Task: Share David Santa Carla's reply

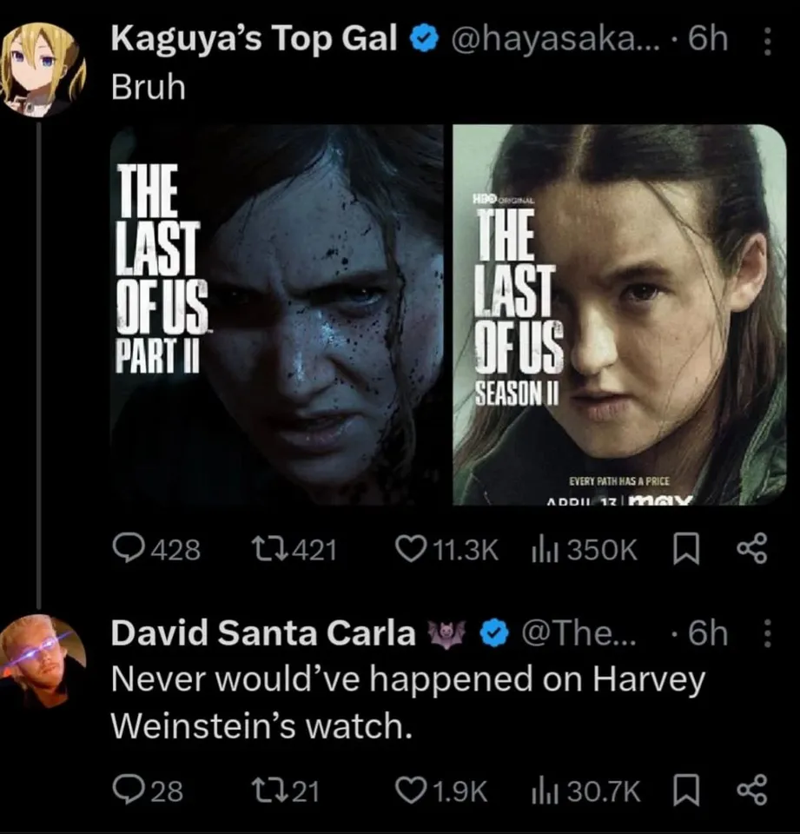Action: tap(751, 790)
